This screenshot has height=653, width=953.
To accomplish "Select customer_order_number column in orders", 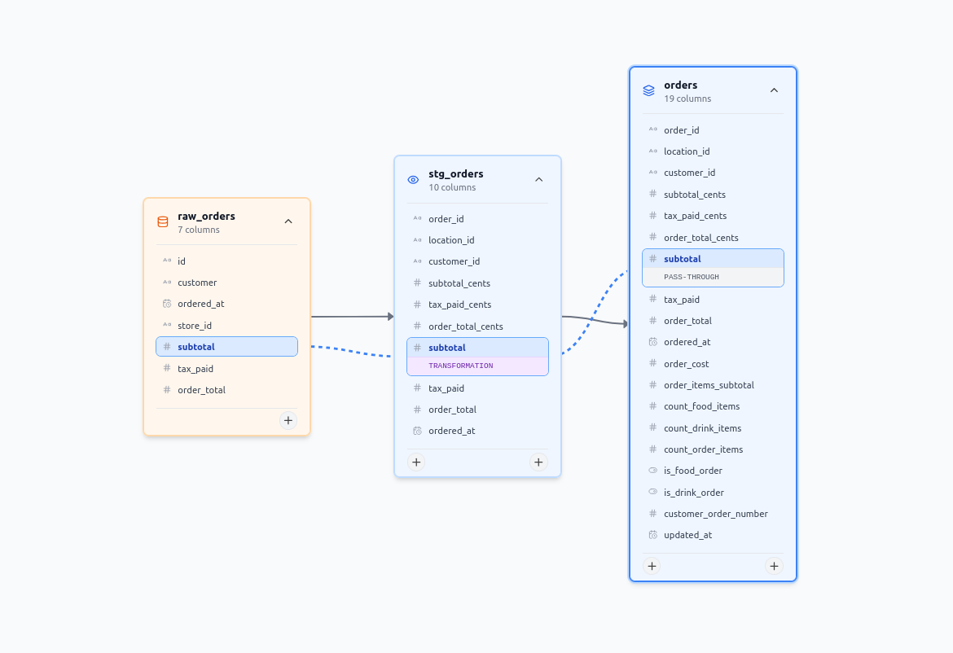I will click(715, 514).
